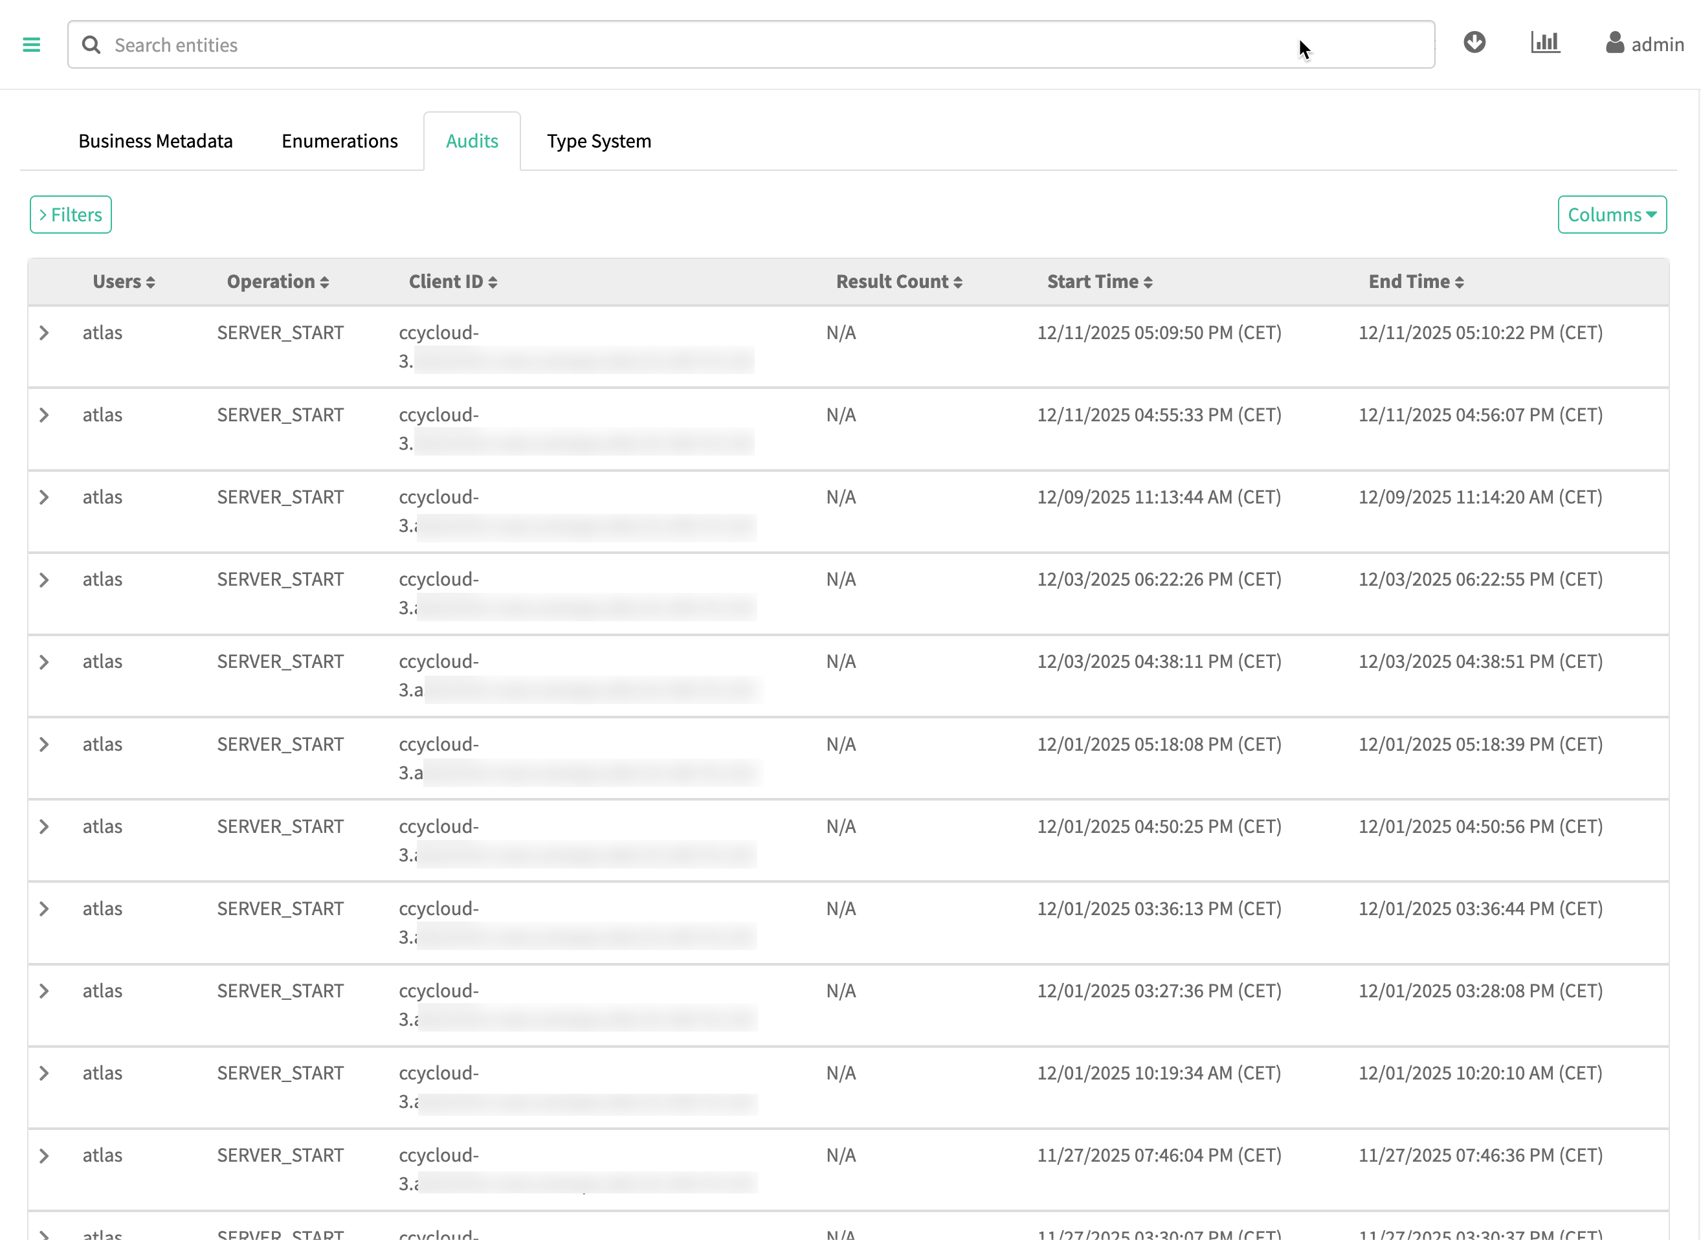
Task: Open the statistics bar chart icon
Action: click(x=1545, y=43)
